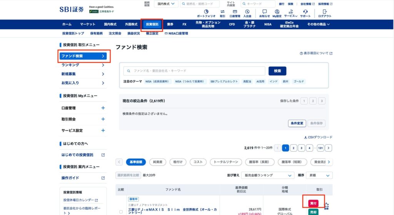Open the 並び替え 販売金額ランキング dropdown
The width and height of the screenshot is (394, 215).
(x=268, y=175)
